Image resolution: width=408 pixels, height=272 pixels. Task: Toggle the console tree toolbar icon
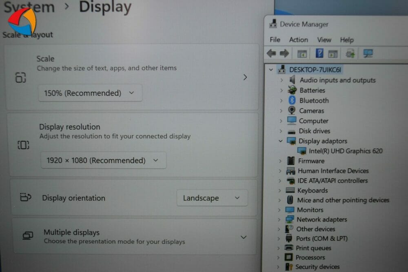(x=302, y=54)
